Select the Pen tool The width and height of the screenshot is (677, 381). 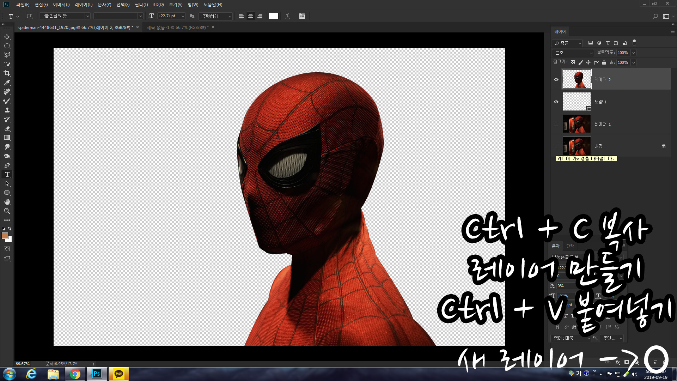click(x=7, y=165)
